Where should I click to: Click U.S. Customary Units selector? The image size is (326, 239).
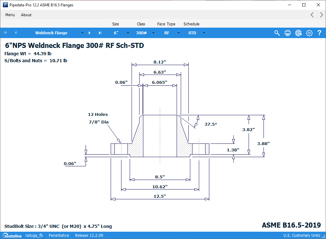point(302,235)
